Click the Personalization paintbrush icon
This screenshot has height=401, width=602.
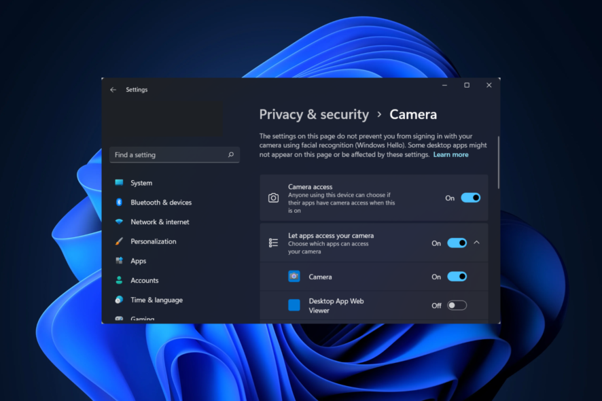tap(119, 241)
